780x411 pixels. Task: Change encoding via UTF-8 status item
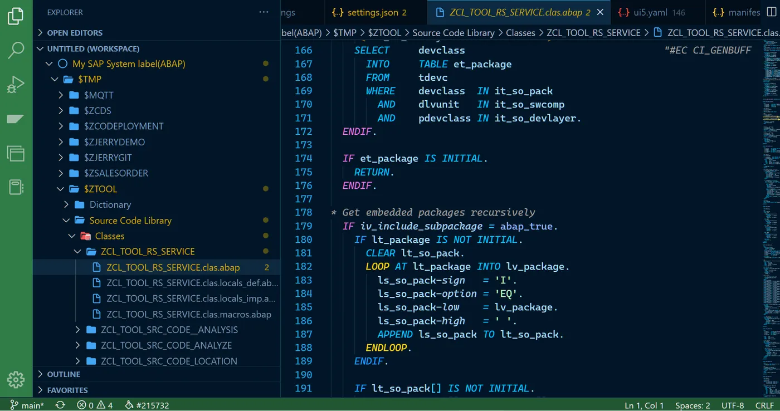[733, 405]
